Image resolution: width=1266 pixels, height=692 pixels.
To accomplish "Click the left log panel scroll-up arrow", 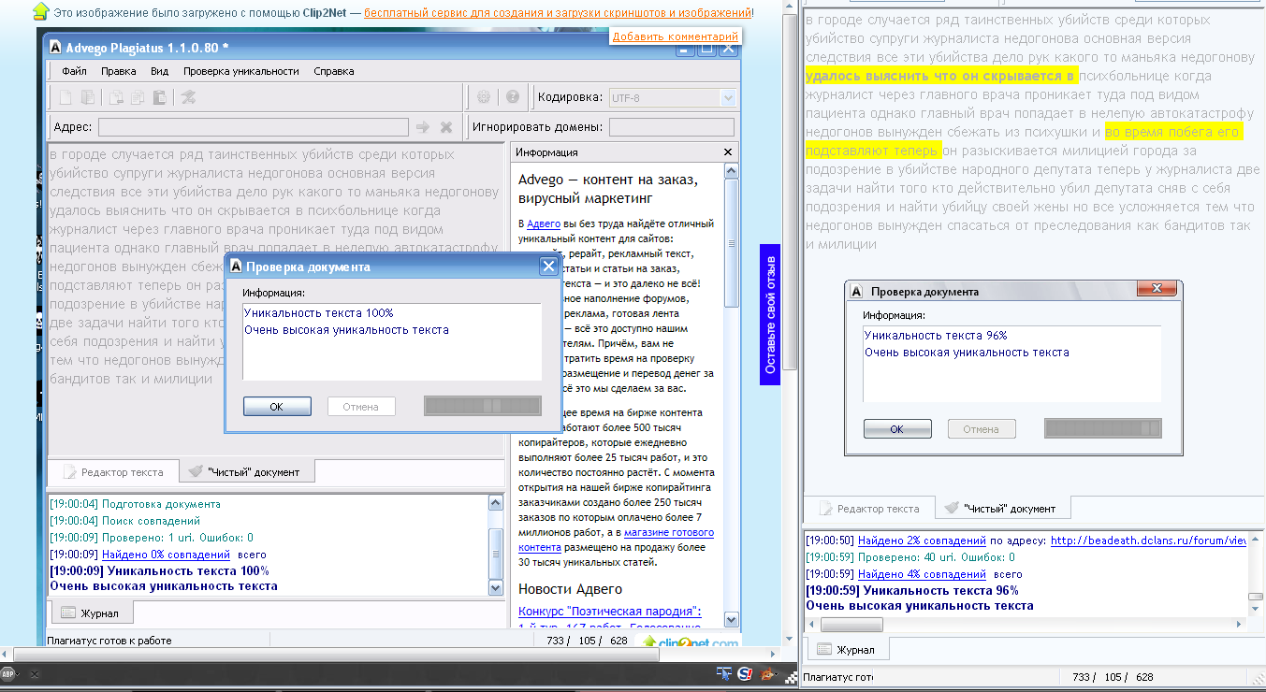I will tap(496, 503).
